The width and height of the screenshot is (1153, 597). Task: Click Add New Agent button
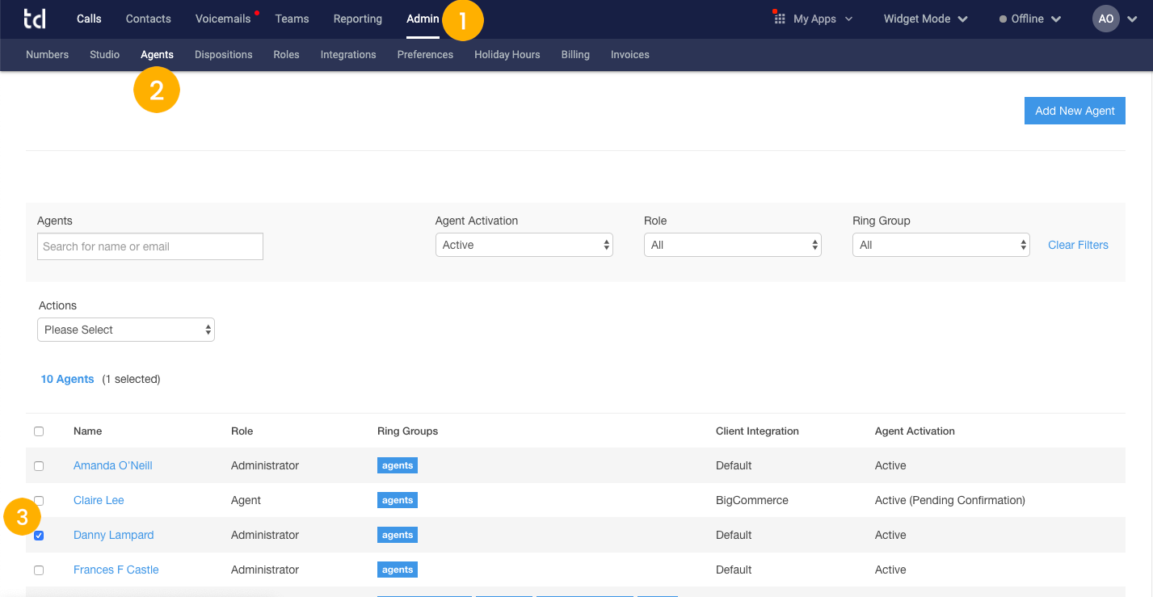pyautogui.click(x=1075, y=111)
